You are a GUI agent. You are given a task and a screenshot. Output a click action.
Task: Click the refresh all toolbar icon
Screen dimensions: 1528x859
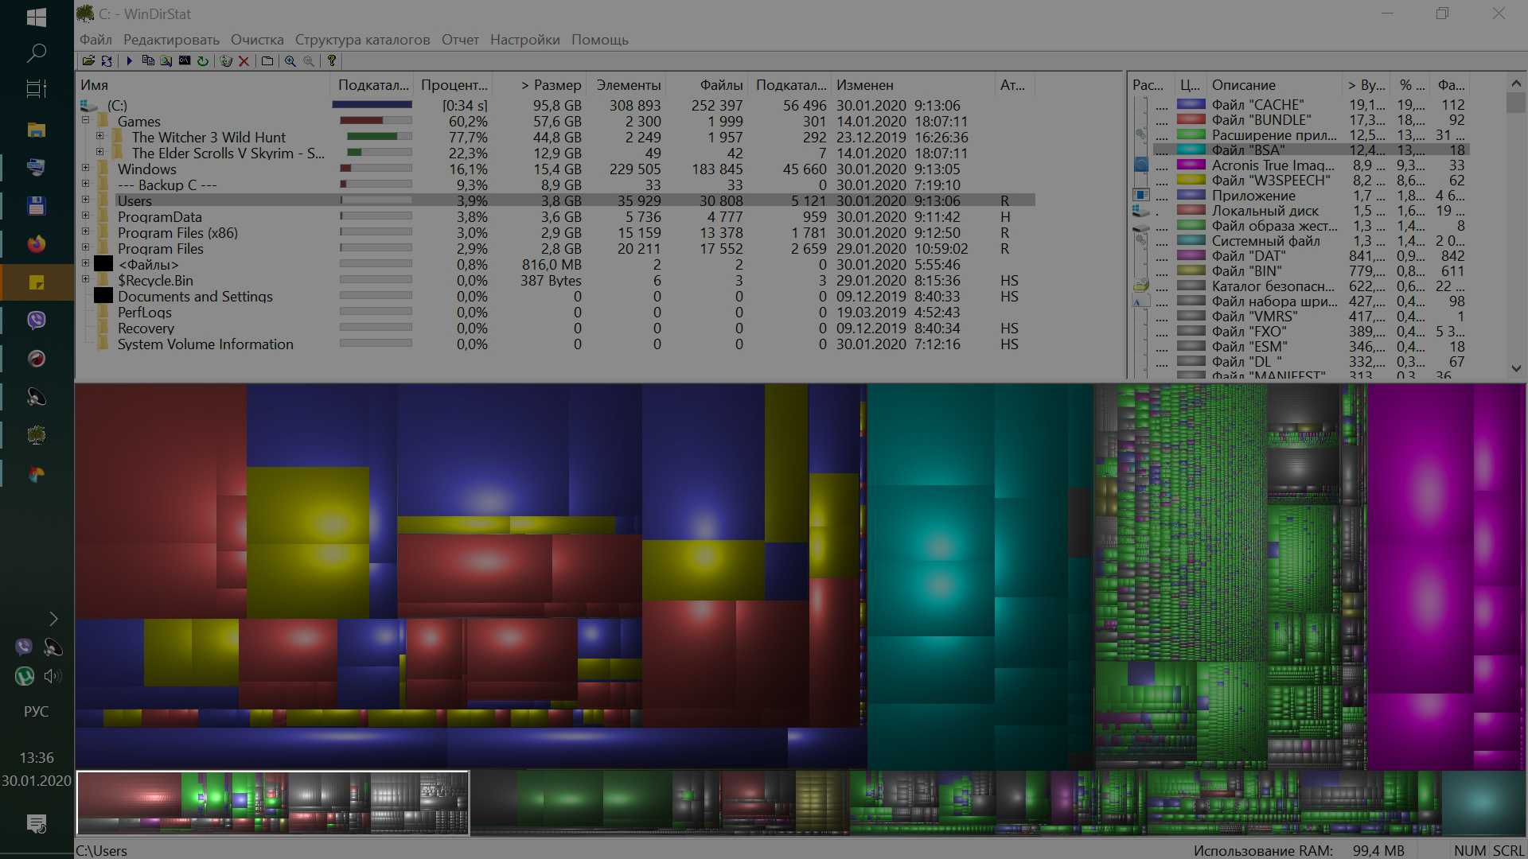(107, 60)
